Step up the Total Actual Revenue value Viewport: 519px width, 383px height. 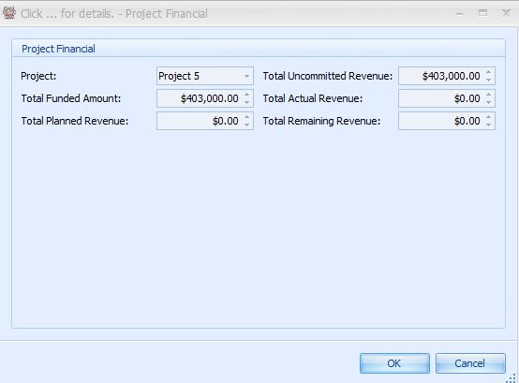click(488, 95)
